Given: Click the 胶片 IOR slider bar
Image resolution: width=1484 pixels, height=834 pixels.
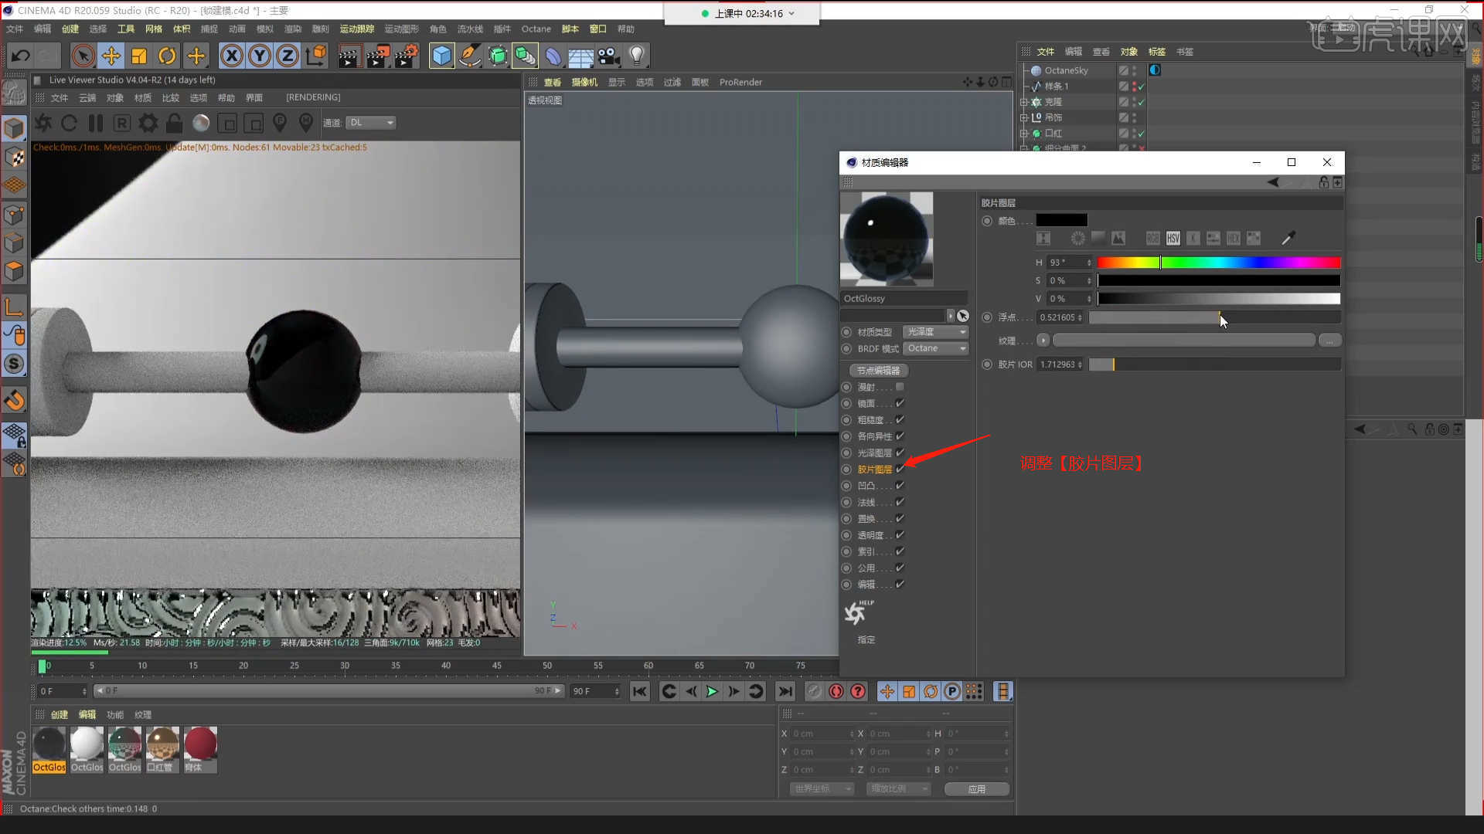Looking at the screenshot, I should point(1214,364).
